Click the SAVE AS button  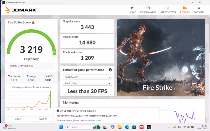(x=43, y=119)
